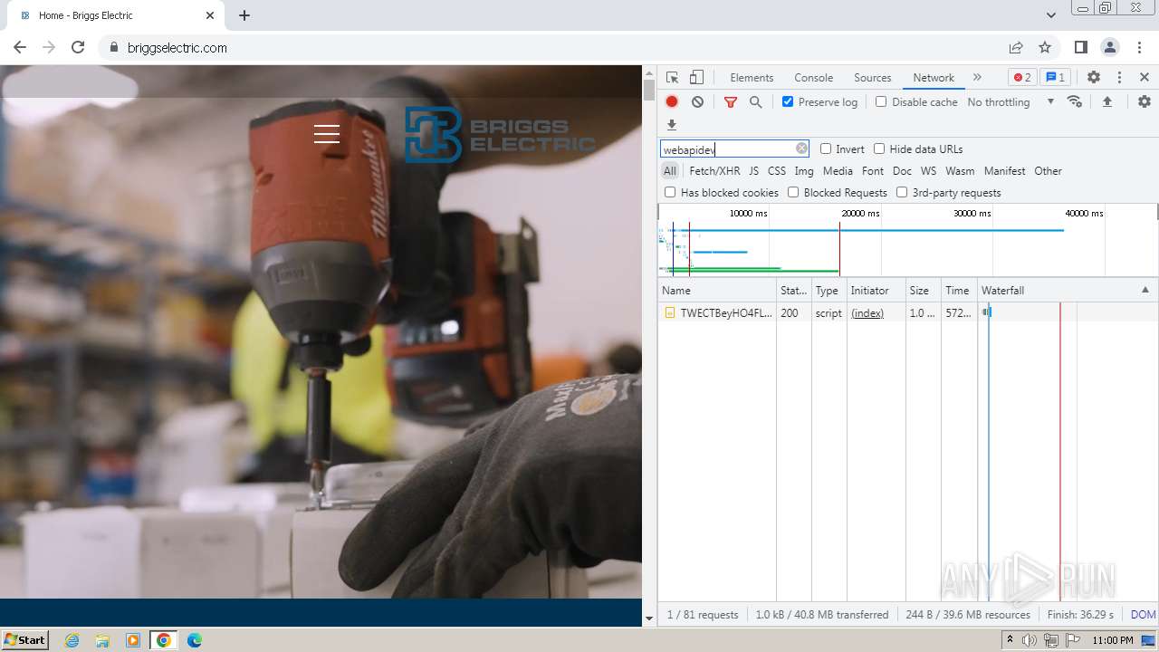Open the No throttling dropdown
This screenshot has height=652, width=1159.
(x=1011, y=102)
